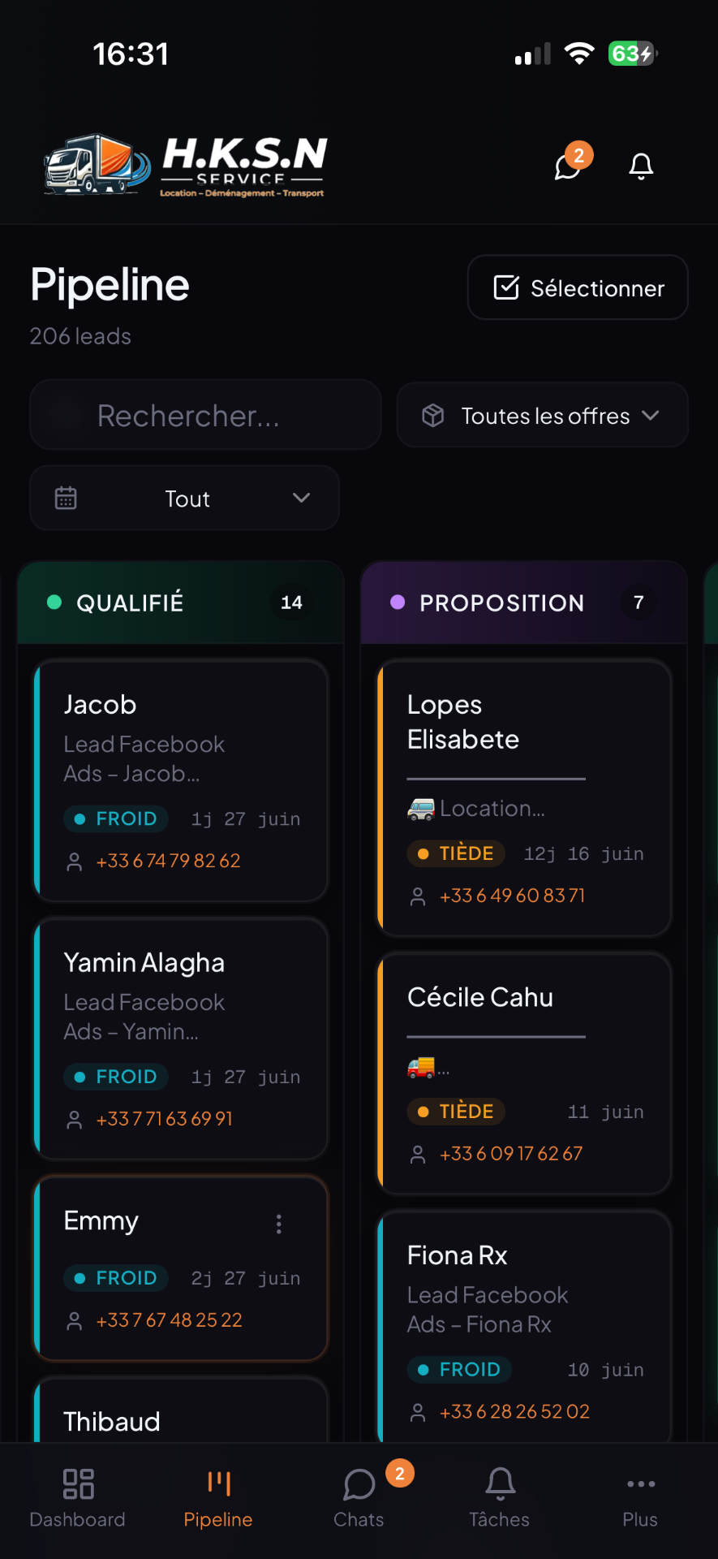Click TIÈDE status badge on Lopes Elisabete
This screenshot has height=1559, width=718.
[x=456, y=853]
